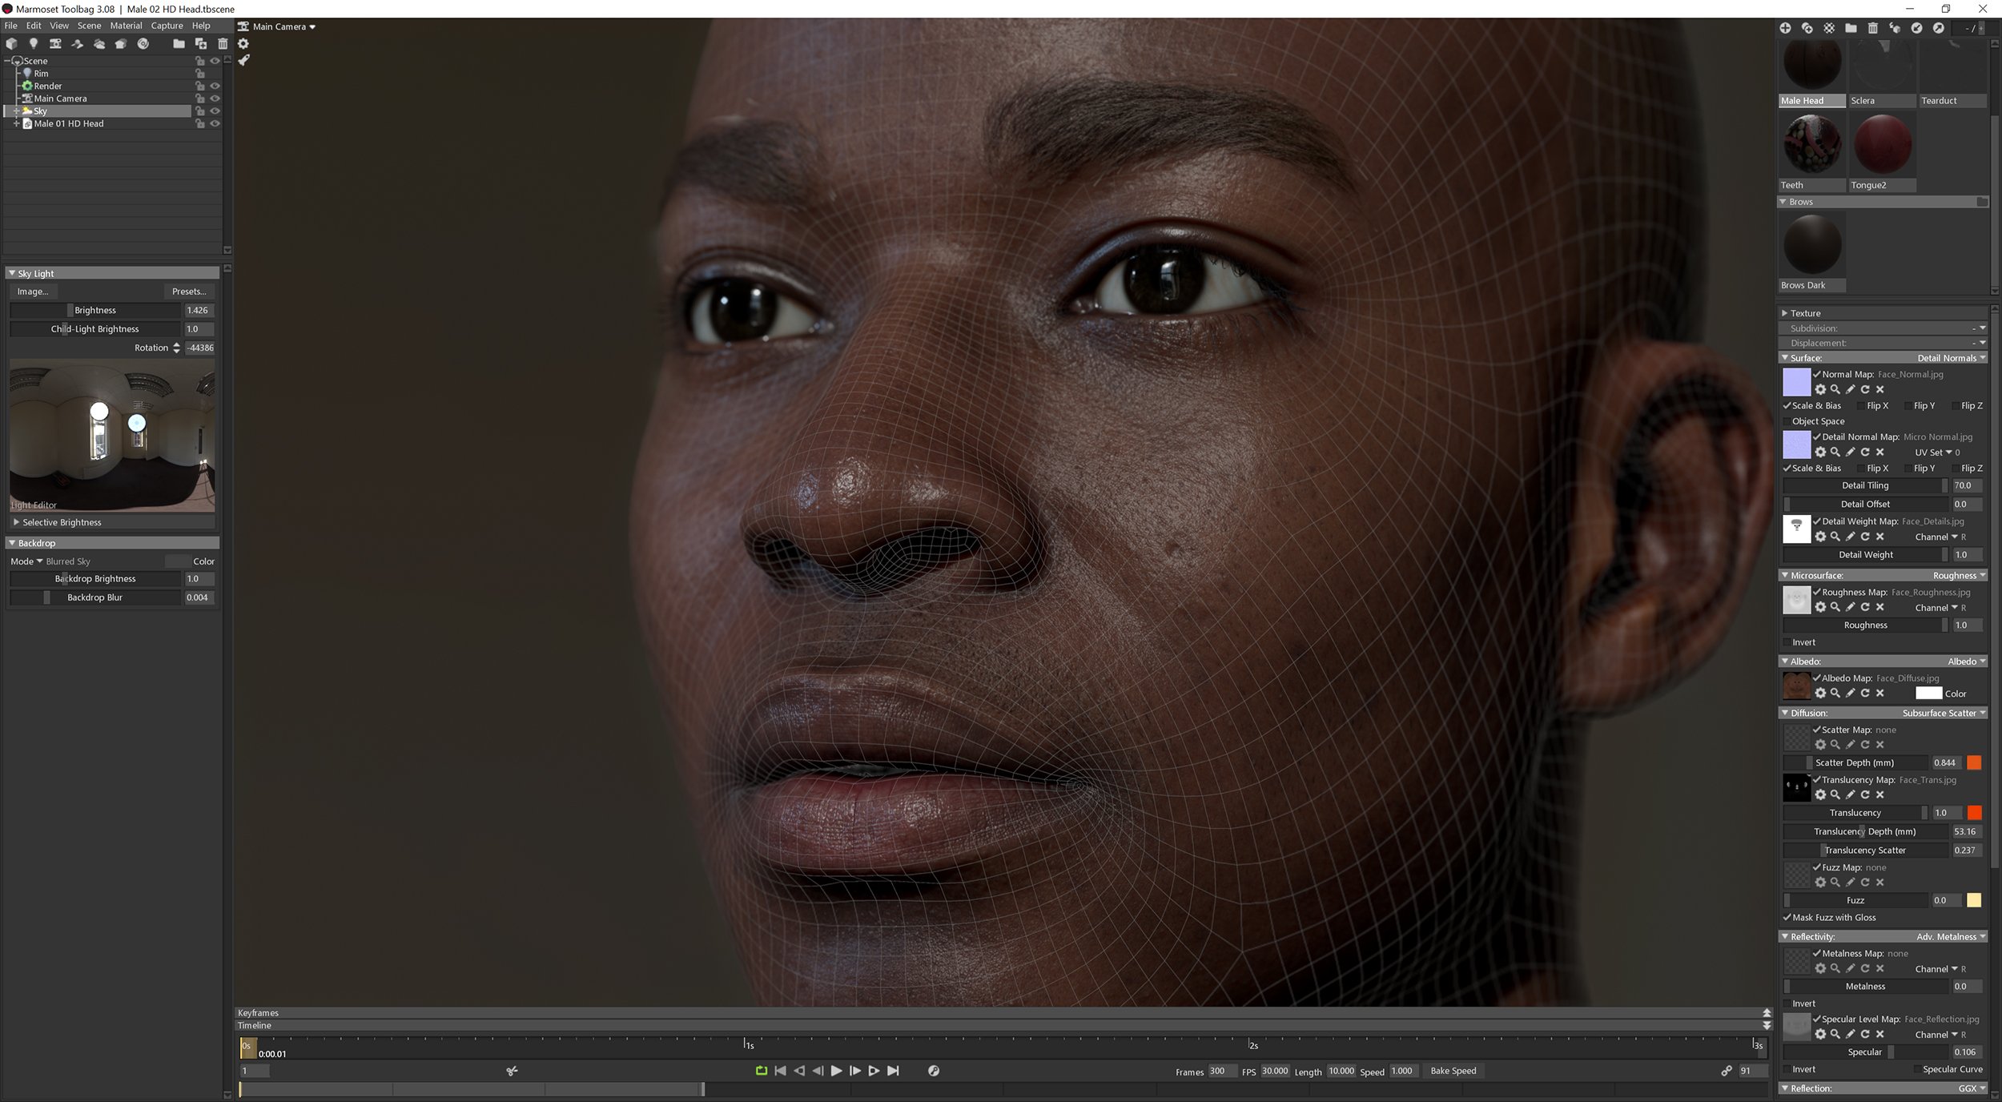Open timeline settings wrench icon
The height and width of the screenshot is (1102, 2002).
(x=934, y=1071)
